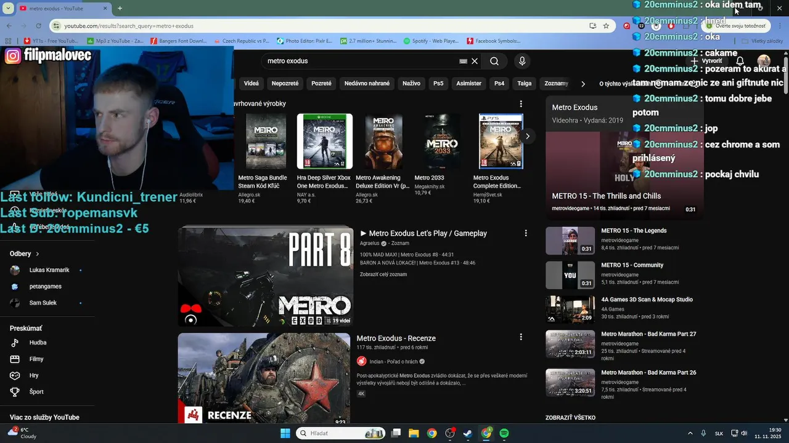Open Agraelus channel link
789x443 pixels.
point(370,244)
